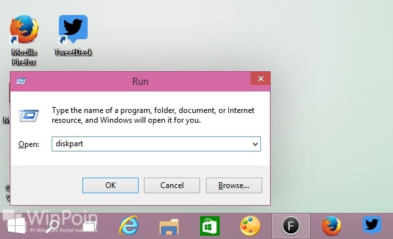Open TweetDeck from the taskbar
Viewport: 393px width, 239px height.
[x=372, y=225]
